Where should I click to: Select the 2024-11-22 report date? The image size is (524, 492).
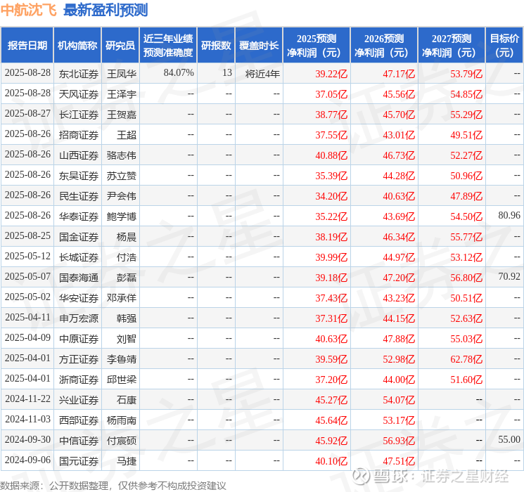(27, 399)
